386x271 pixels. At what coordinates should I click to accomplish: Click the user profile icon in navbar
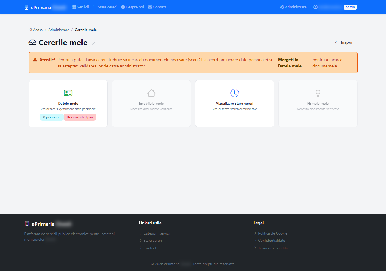tap(315, 7)
